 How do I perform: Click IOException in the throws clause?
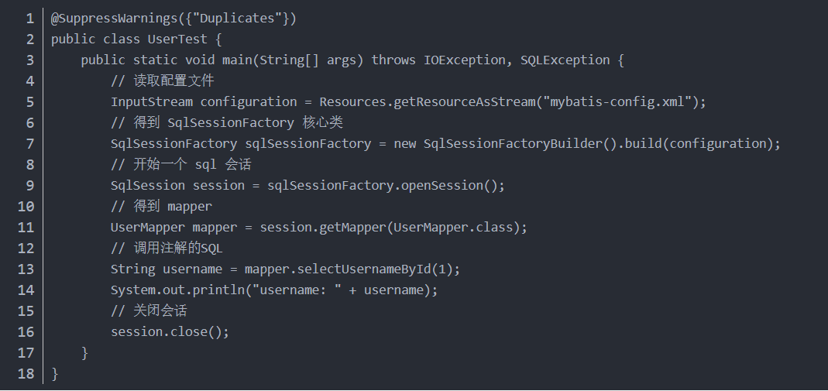[464, 60]
